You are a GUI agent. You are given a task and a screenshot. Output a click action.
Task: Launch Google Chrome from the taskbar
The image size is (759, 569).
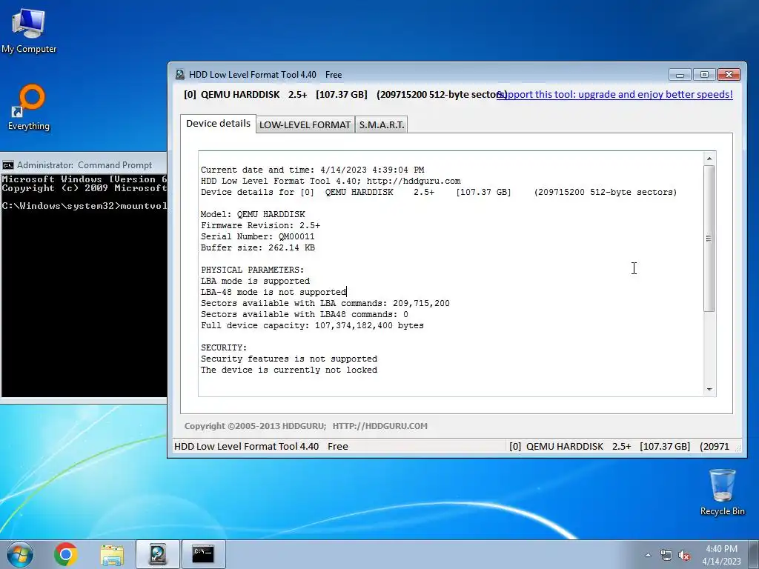pyautogui.click(x=66, y=554)
